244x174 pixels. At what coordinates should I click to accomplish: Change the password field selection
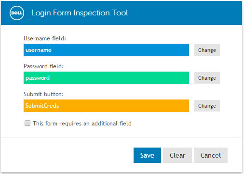207,78
